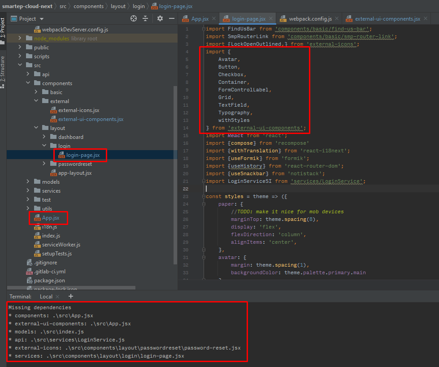The image size is (439, 367).
Task: Close the external-ui-components.jsx tab
Action: 426,18
